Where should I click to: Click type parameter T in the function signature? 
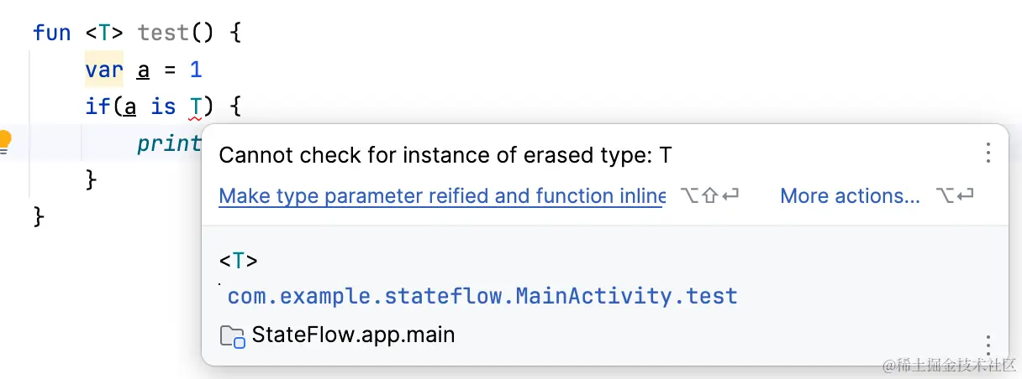[x=103, y=34]
